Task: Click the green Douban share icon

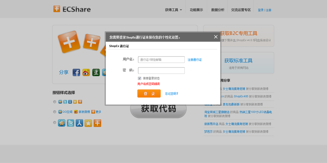Action: pyautogui.click(x=96, y=72)
